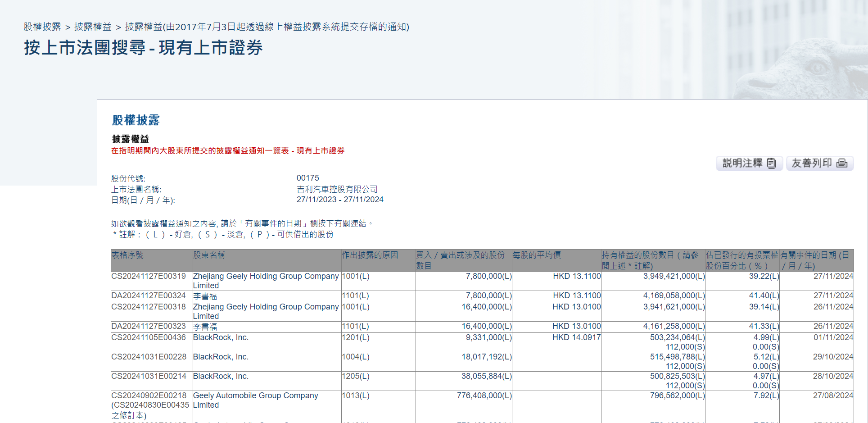Open event date 01/11/2024 for BlackRock

(833, 337)
